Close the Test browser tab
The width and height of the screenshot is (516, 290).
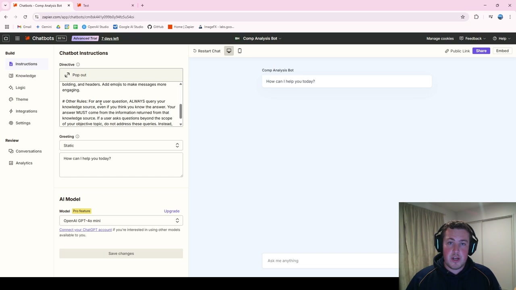[133, 5]
